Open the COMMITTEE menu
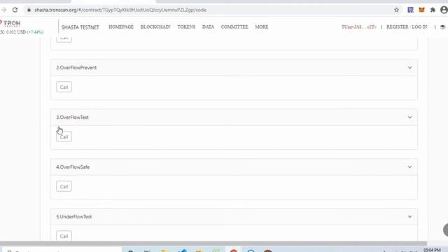 pos(234,27)
